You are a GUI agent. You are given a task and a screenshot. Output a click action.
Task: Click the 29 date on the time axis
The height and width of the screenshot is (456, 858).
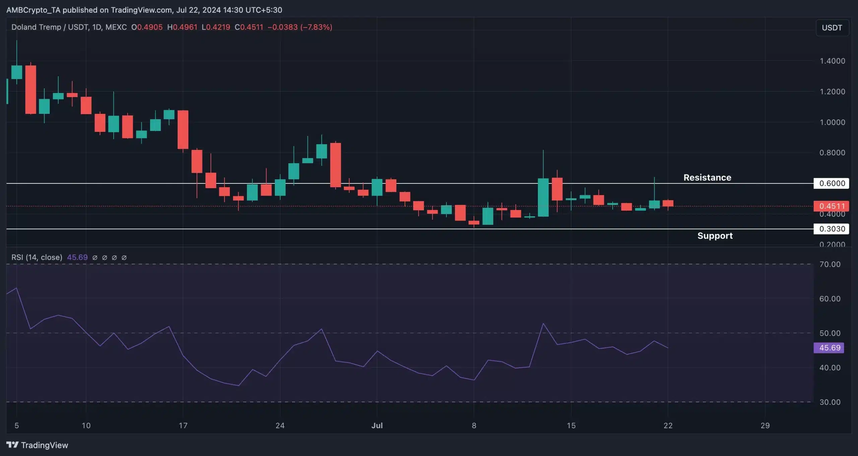click(x=765, y=426)
